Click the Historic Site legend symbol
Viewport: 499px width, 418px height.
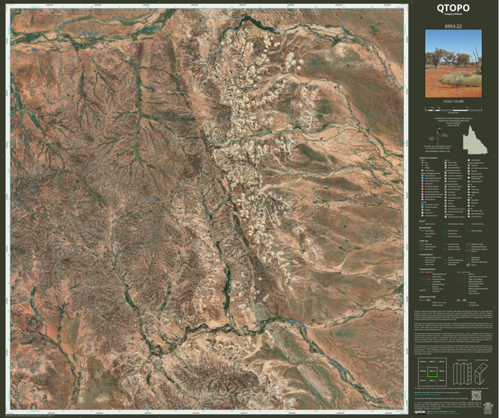point(446,163)
